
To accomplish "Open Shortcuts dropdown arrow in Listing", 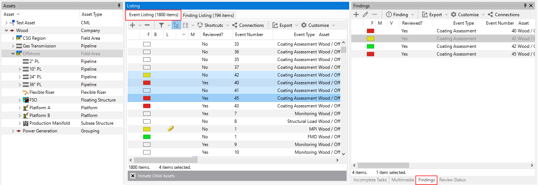I will pyautogui.click(x=227, y=25).
